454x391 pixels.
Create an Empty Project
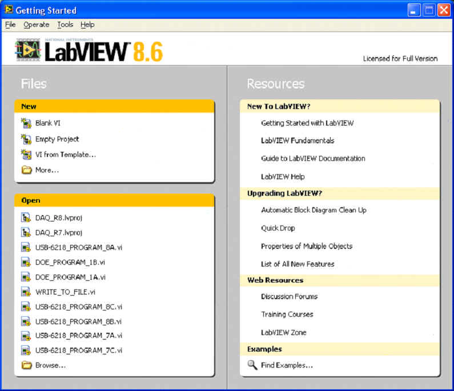pyautogui.click(x=57, y=139)
